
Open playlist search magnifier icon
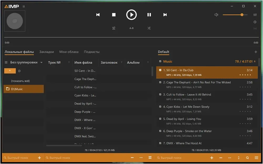click(247, 158)
